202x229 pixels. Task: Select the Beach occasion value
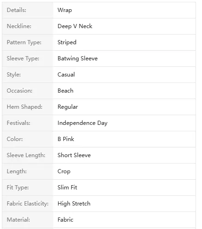pos(65,91)
